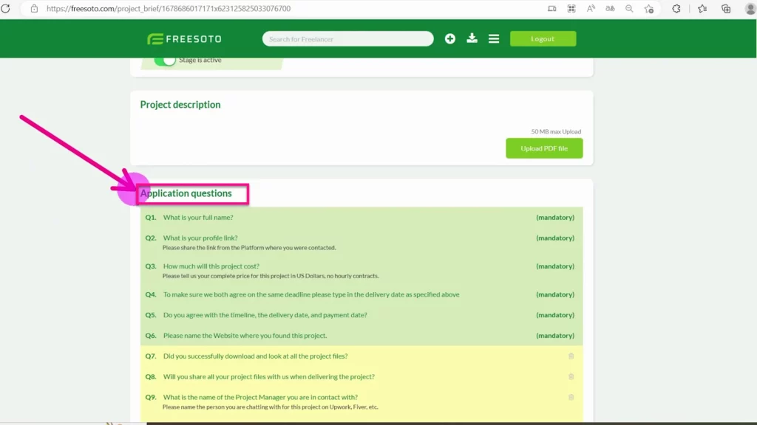Open browser extensions puzzle icon
This screenshot has width=757, height=425.
tap(676, 8)
